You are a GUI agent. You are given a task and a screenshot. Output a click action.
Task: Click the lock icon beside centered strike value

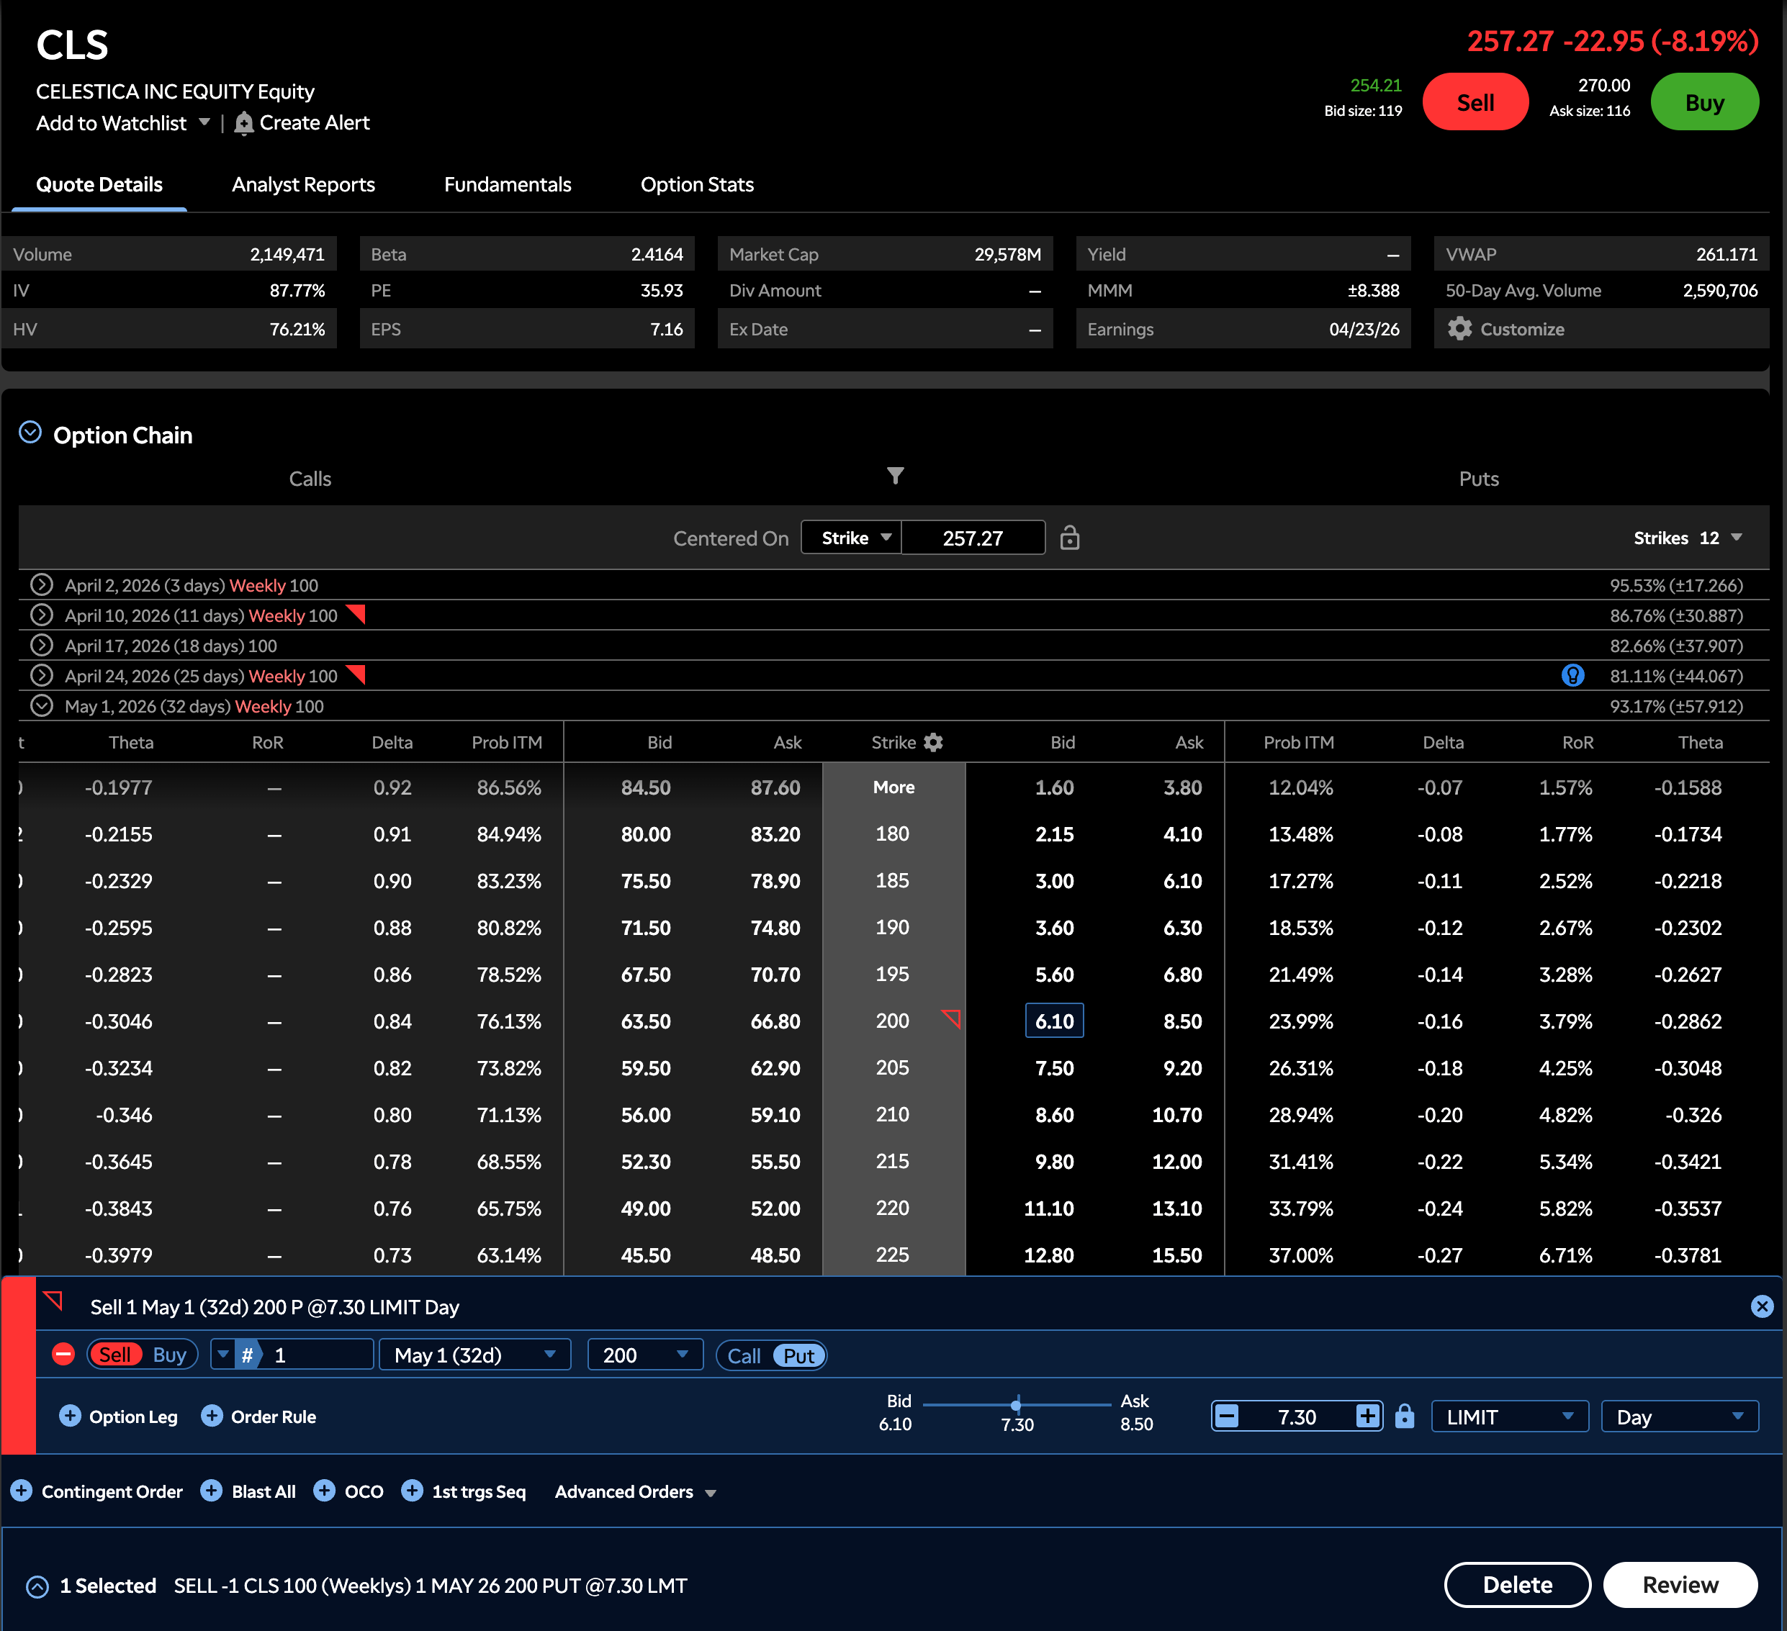click(x=1069, y=538)
